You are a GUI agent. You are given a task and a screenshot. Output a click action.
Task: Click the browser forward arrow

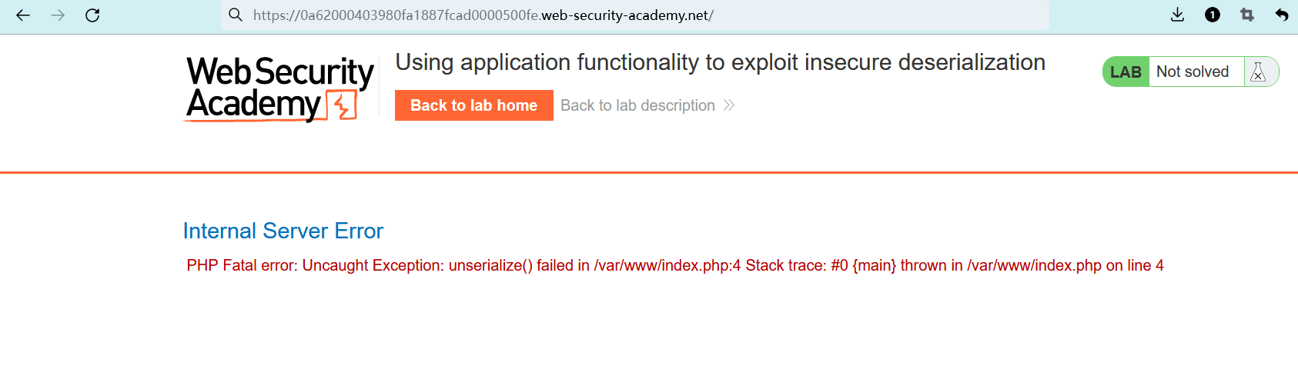pyautogui.click(x=58, y=15)
